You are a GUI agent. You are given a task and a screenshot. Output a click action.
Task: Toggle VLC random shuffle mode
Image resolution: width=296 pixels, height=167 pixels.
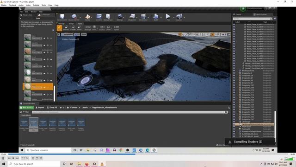point(41,158)
